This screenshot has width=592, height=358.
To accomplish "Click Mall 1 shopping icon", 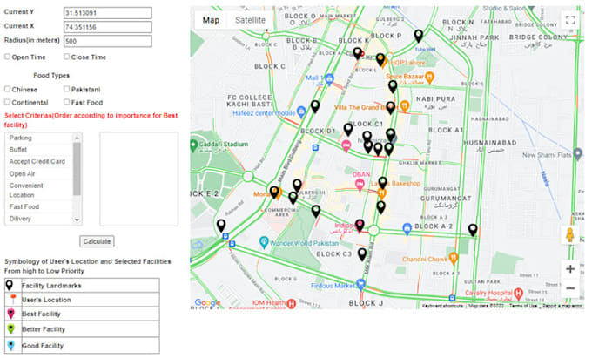I will 329,79.
